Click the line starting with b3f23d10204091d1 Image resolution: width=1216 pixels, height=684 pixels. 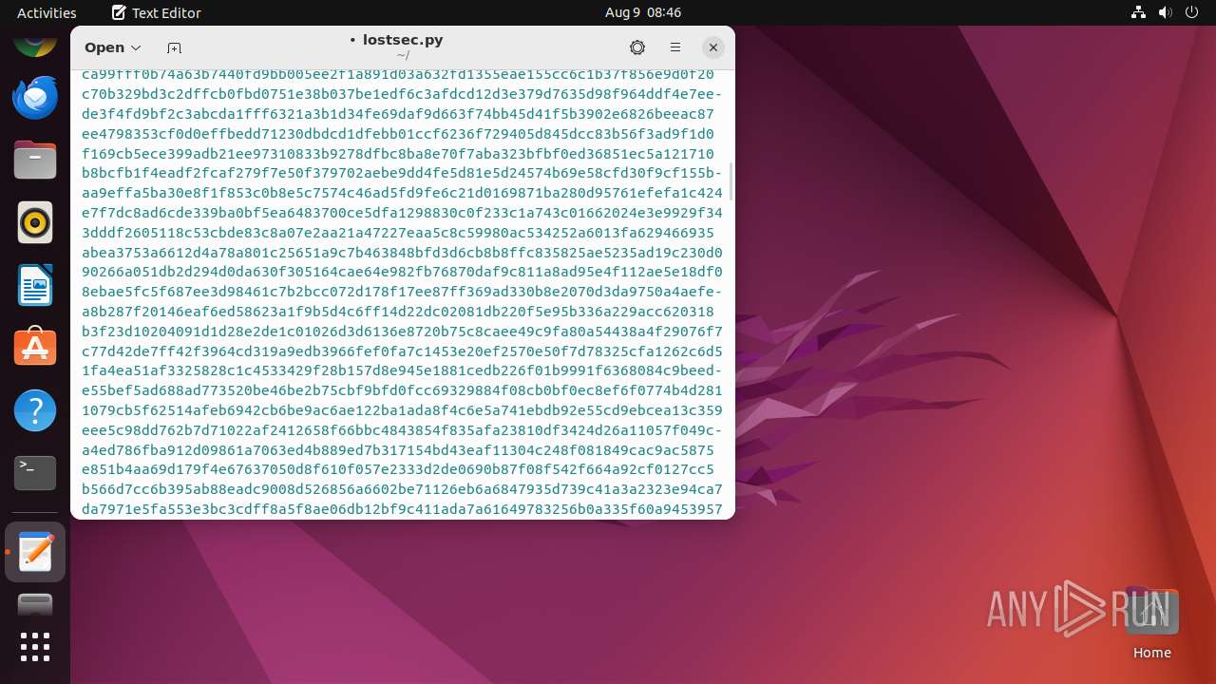point(402,332)
